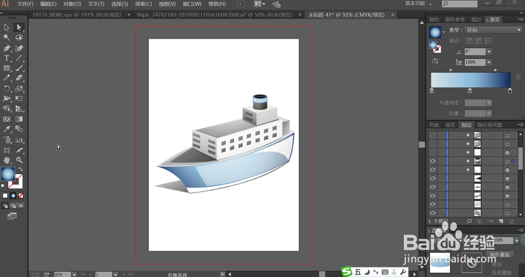Click the reverse gradient icon
525x277 pixels.
[435, 61]
